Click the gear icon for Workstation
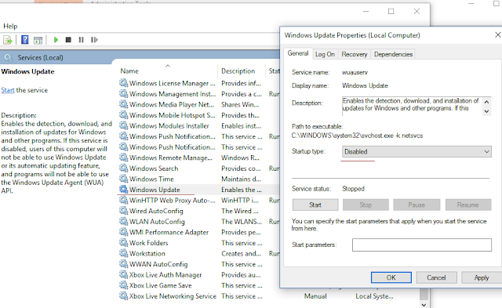 [124, 253]
